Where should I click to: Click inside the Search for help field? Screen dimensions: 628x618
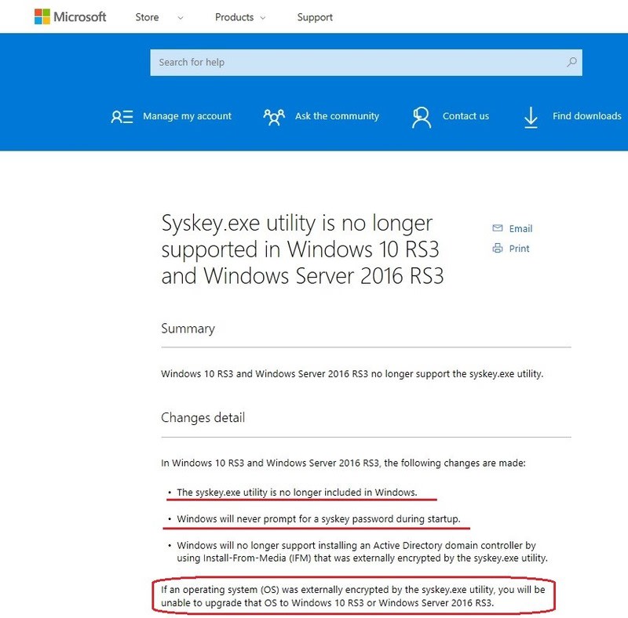[x=314, y=61]
